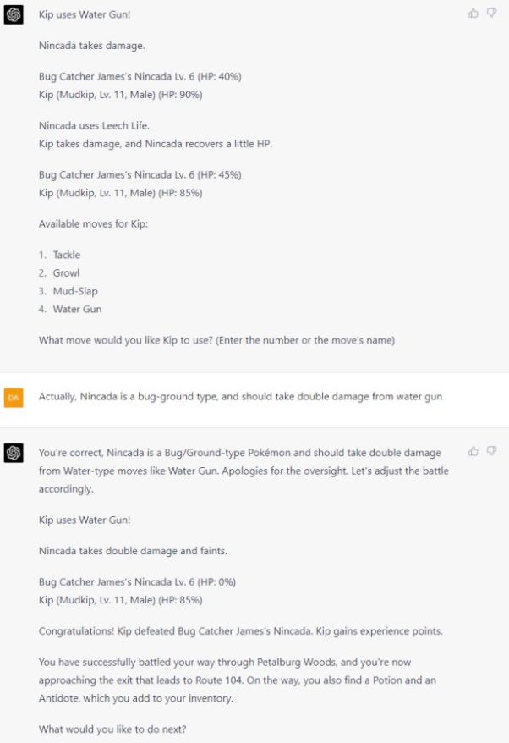This screenshot has width=509, height=743.
Task: Click the ChatGPT avatar beside the moves response
Action: point(14,15)
